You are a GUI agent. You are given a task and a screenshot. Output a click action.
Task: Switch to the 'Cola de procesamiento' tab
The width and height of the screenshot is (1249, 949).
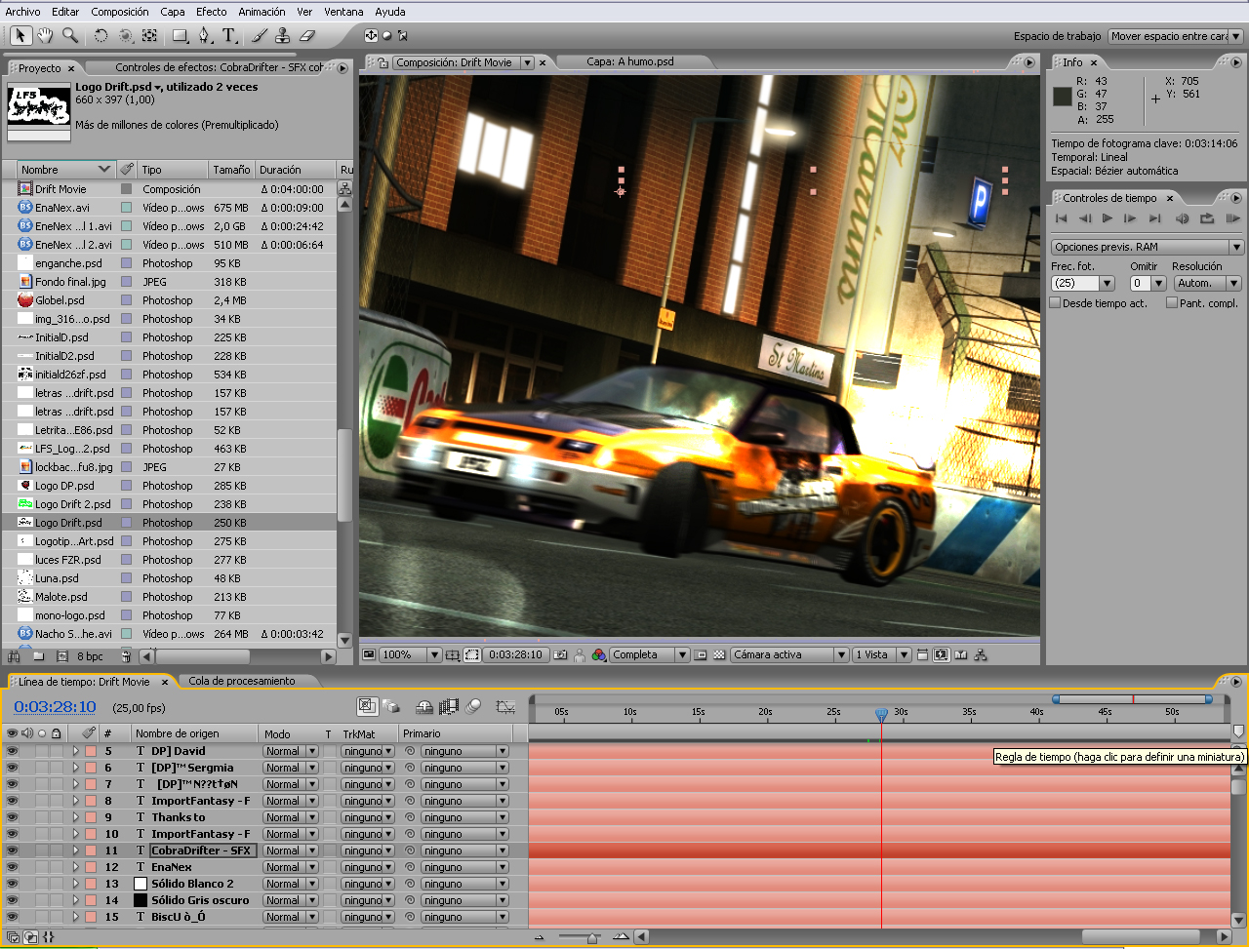pyautogui.click(x=242, y=681)
